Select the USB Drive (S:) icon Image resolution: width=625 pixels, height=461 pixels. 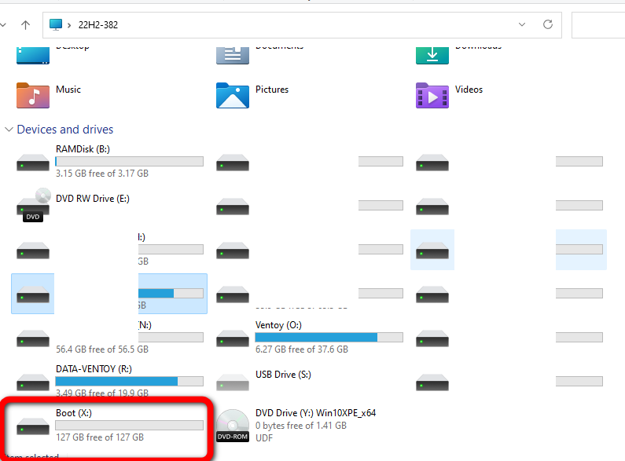[233, 382]
